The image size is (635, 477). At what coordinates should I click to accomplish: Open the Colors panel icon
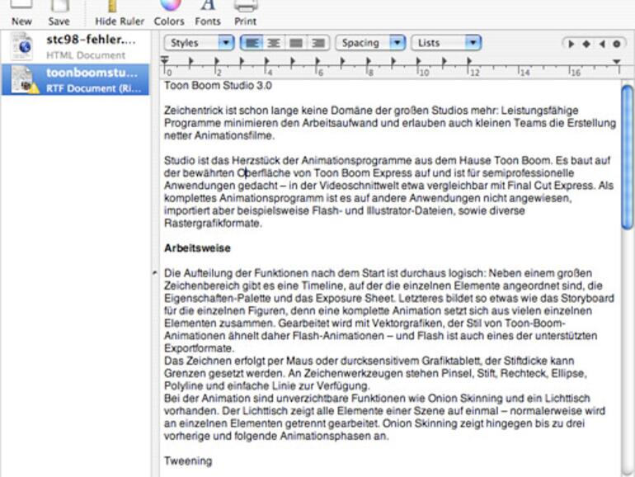coord(171,5)
